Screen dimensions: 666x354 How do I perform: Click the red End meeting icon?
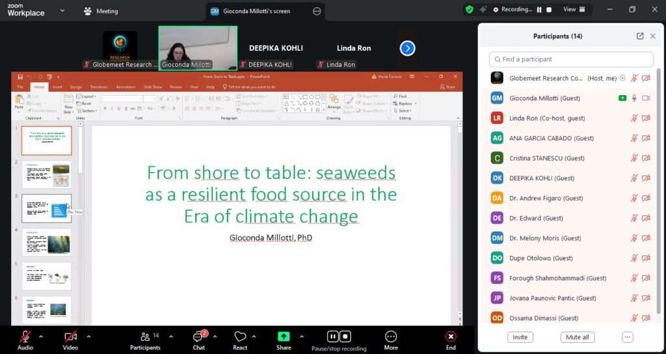coord(451,336)
